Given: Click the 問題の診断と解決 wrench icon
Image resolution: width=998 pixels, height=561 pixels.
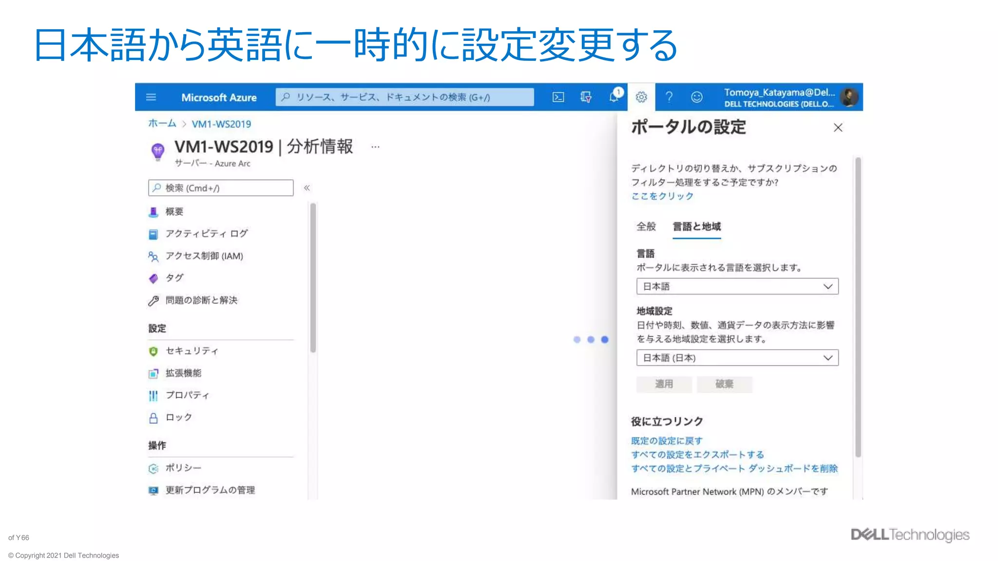Looking at the screenshot, I should (x=154, y=300).
